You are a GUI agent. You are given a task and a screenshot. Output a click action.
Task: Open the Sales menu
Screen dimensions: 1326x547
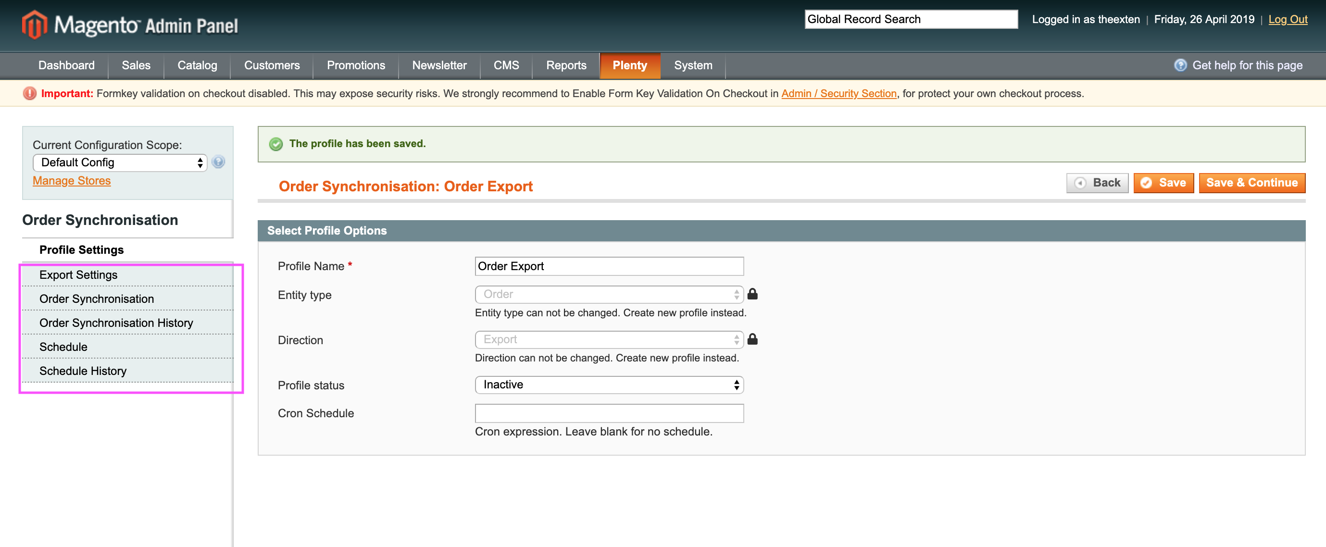pos(136,65)
